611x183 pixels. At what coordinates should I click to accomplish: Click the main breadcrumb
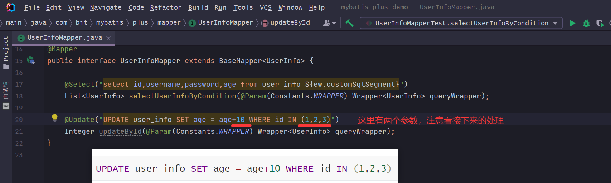[14, 22]
